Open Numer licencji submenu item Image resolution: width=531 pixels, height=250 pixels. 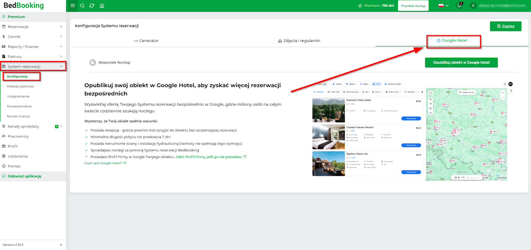point(19,116)
